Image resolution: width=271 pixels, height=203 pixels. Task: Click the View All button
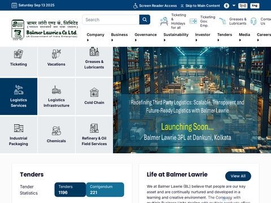tap(238, 176)
